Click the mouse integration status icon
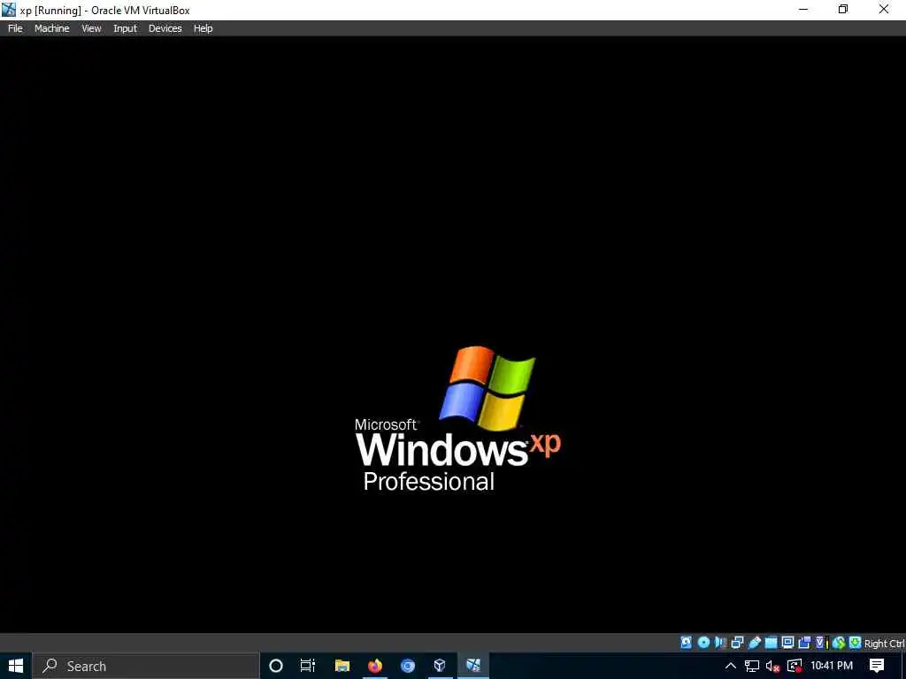Screen dimensions: 906x679 pos(839,643)
